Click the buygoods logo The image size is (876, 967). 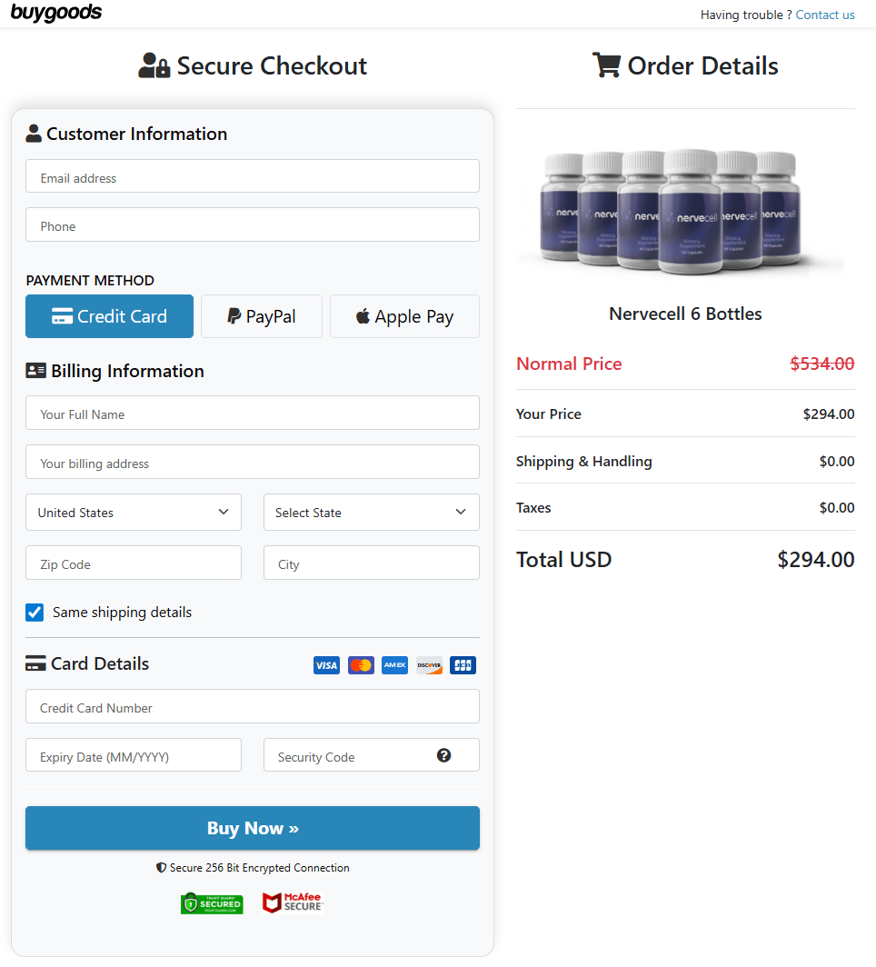[x=56, y=13]
